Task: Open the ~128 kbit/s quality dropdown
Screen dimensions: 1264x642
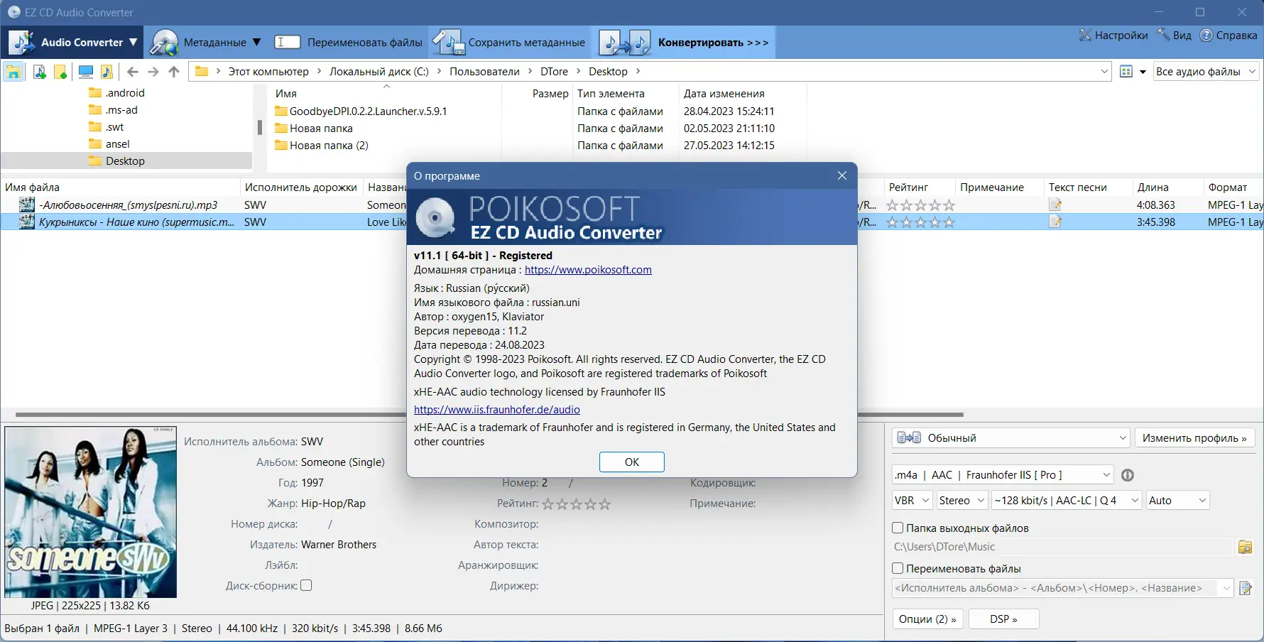Action: point(1066,501)
